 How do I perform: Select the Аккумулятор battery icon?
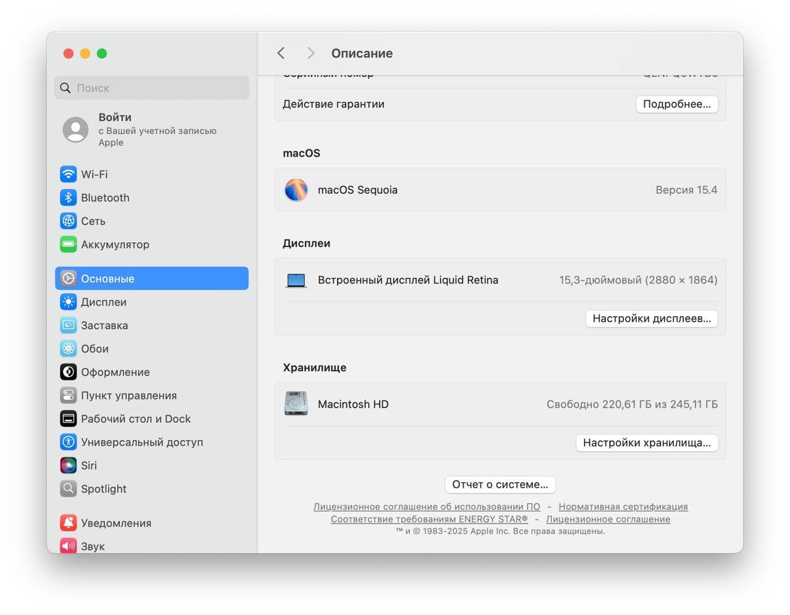coord(69,245)
